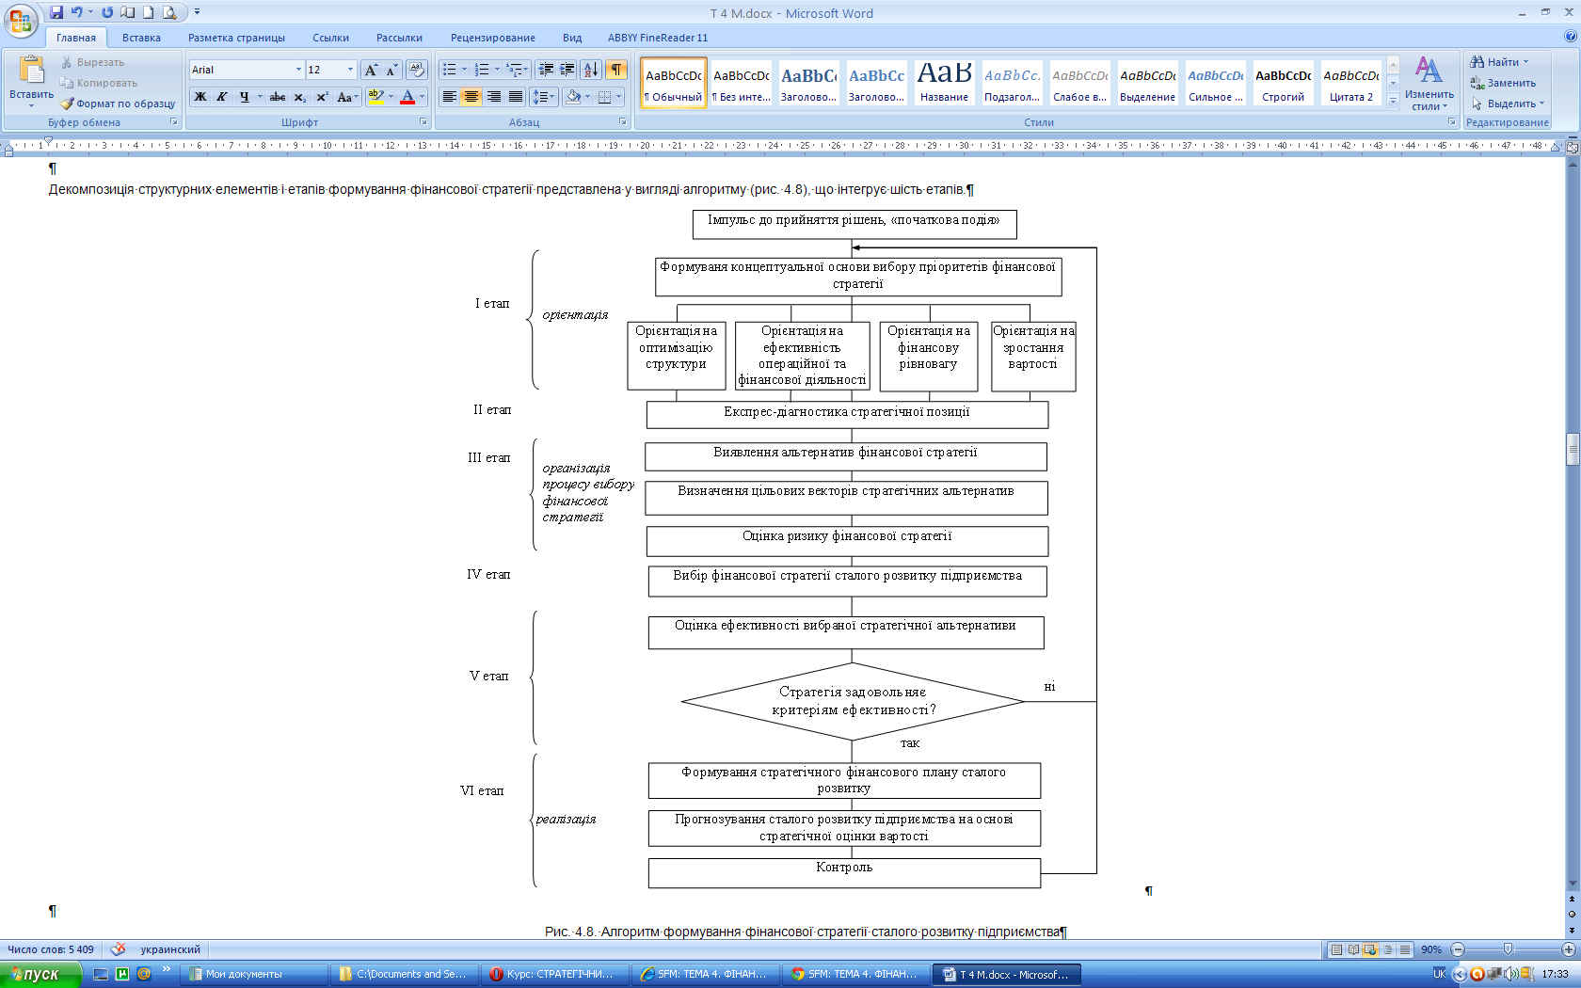Screen dimensions: 1581x988
Task: Expand bullet list options arrow
Action: tap(464, 70)
